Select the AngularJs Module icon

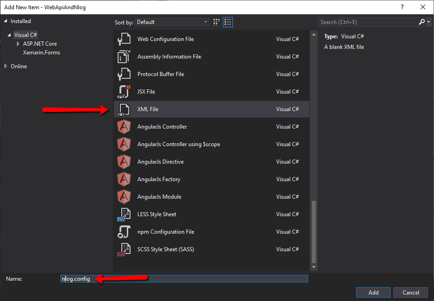(124, 197)
